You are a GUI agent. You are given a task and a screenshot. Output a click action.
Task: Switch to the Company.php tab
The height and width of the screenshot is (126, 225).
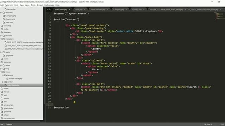[119, 9]
